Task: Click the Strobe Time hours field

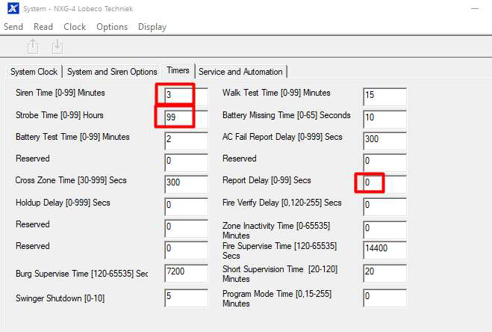Action: point(187,119)
